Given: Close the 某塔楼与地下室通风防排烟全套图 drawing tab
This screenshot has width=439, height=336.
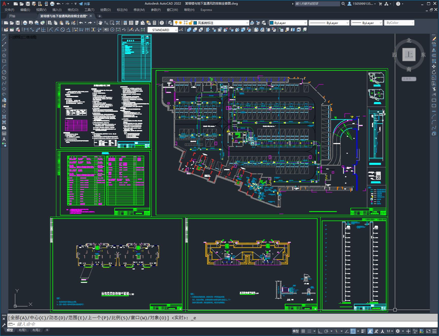Looking at the screenshot, I should pyautogui.click(x=91, y=16).
